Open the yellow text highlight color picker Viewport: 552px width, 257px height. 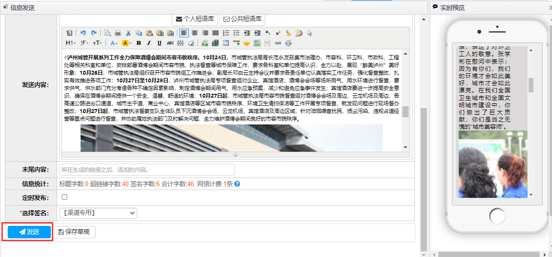click(127, 43)
